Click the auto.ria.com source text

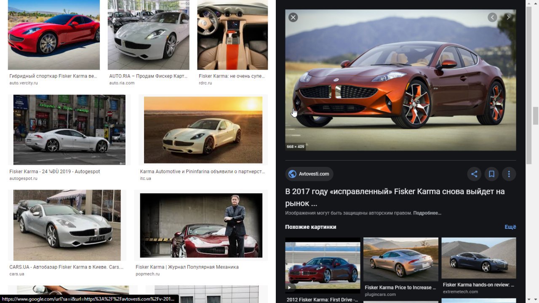(x=122, y=83)
